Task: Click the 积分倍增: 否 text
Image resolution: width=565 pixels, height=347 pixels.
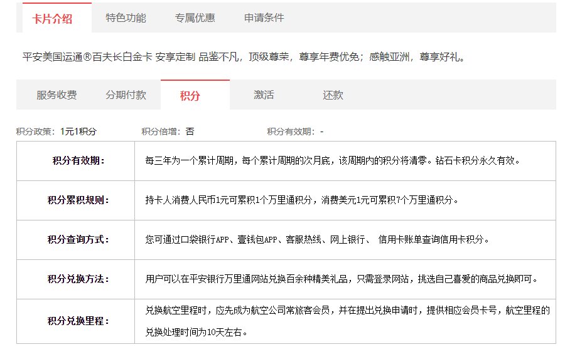Action: (x=168, y=132)
